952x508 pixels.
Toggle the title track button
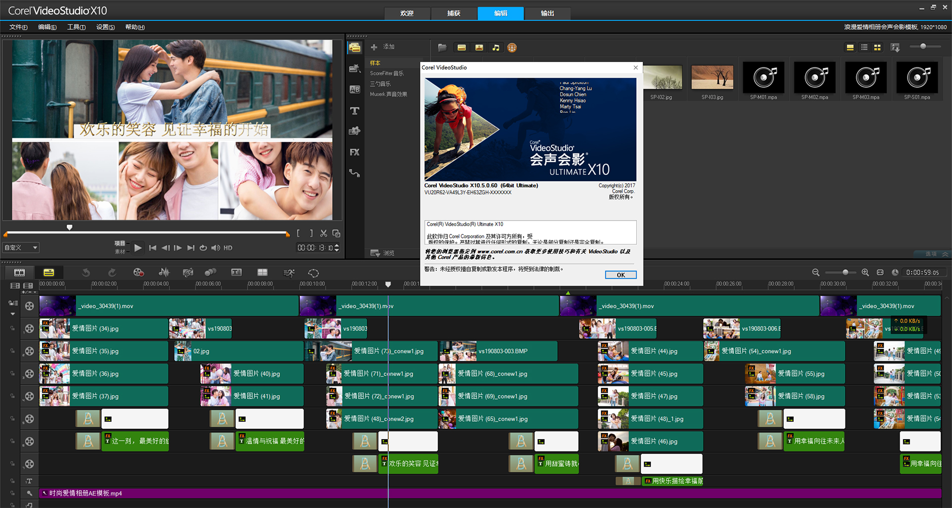pyautogui.click(x=29, y=481)
